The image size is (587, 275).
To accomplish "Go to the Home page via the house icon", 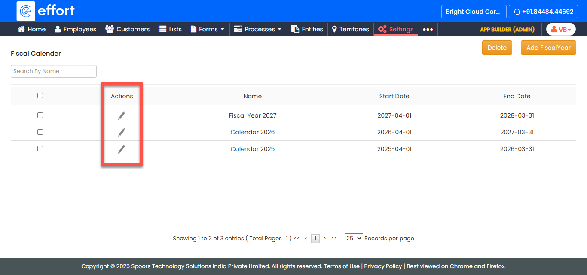I will coord(21,29).
